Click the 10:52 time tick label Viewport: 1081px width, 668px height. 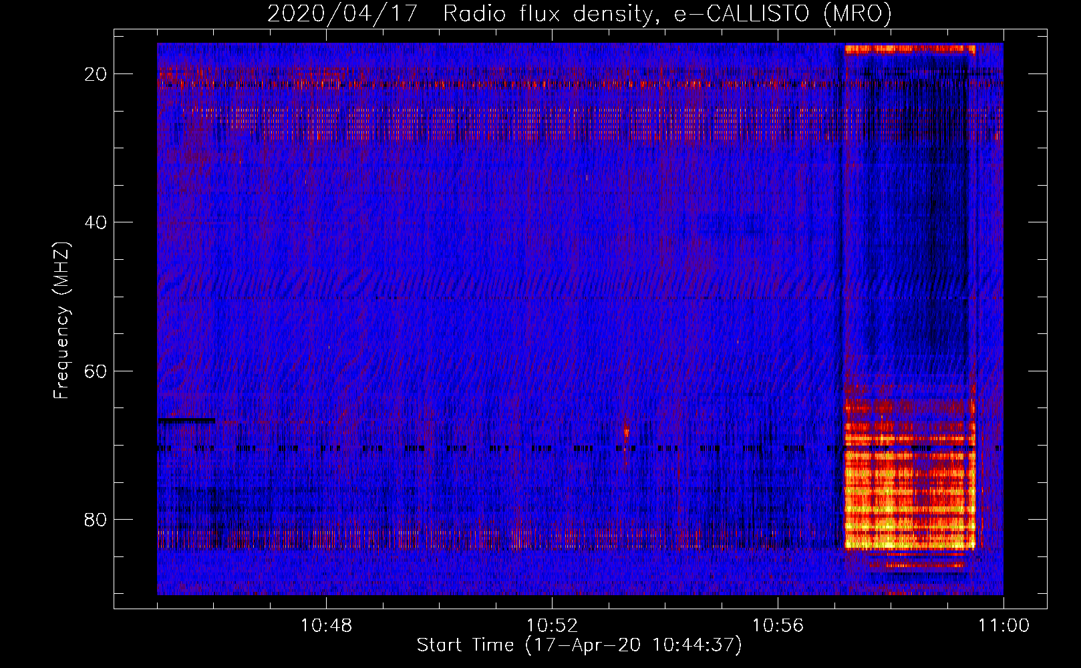(552, 626)
